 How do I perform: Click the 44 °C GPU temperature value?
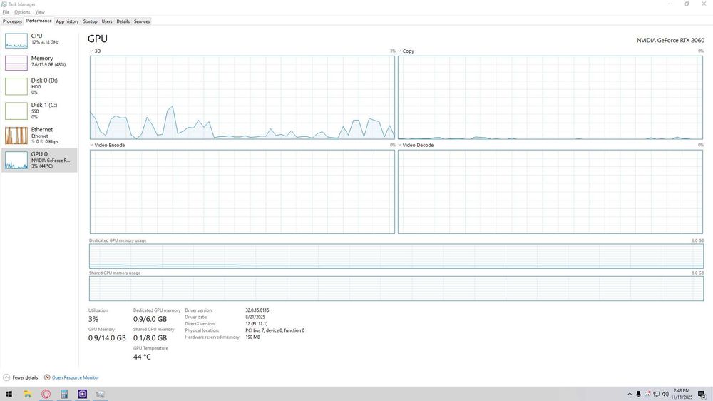click(142, 357)
